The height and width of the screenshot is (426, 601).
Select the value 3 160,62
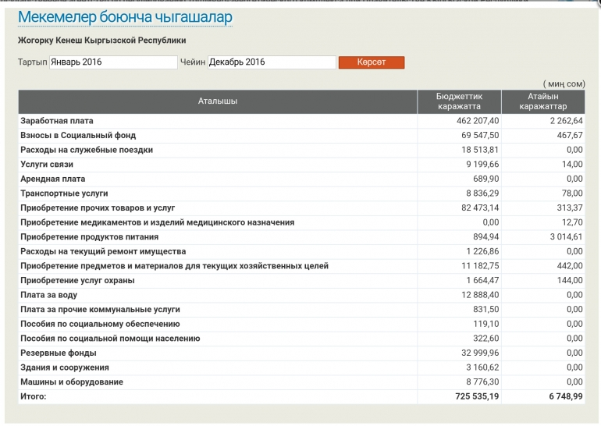click(482, 367)
